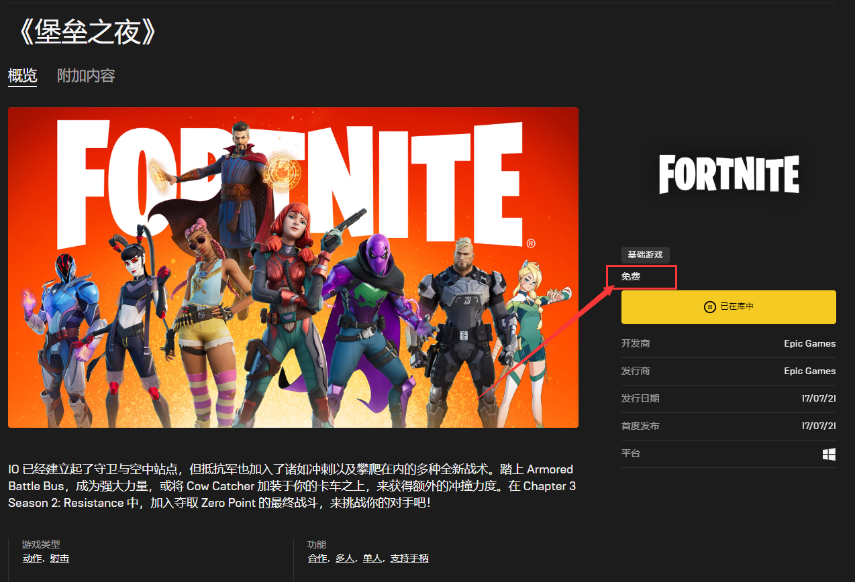The height and width of the screenshot is (582, 855).
Task: Click the game description paragraph
Action: pos(292,485)
